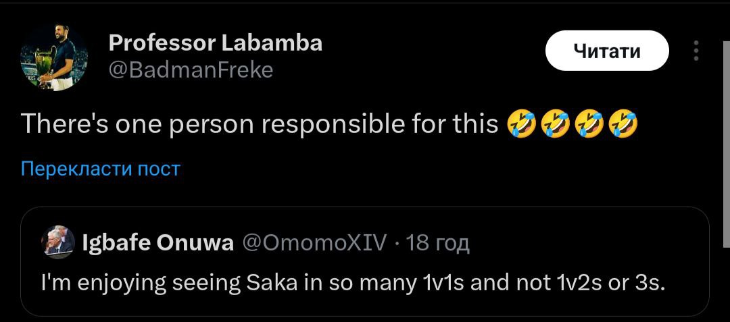
Task: Click the "Перекласти пост" translate link
Action: [x=101, y=168]
